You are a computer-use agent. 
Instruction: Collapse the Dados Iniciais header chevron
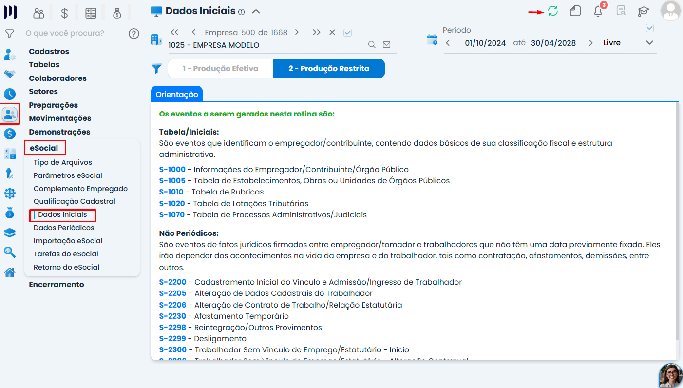click(256, 11)
